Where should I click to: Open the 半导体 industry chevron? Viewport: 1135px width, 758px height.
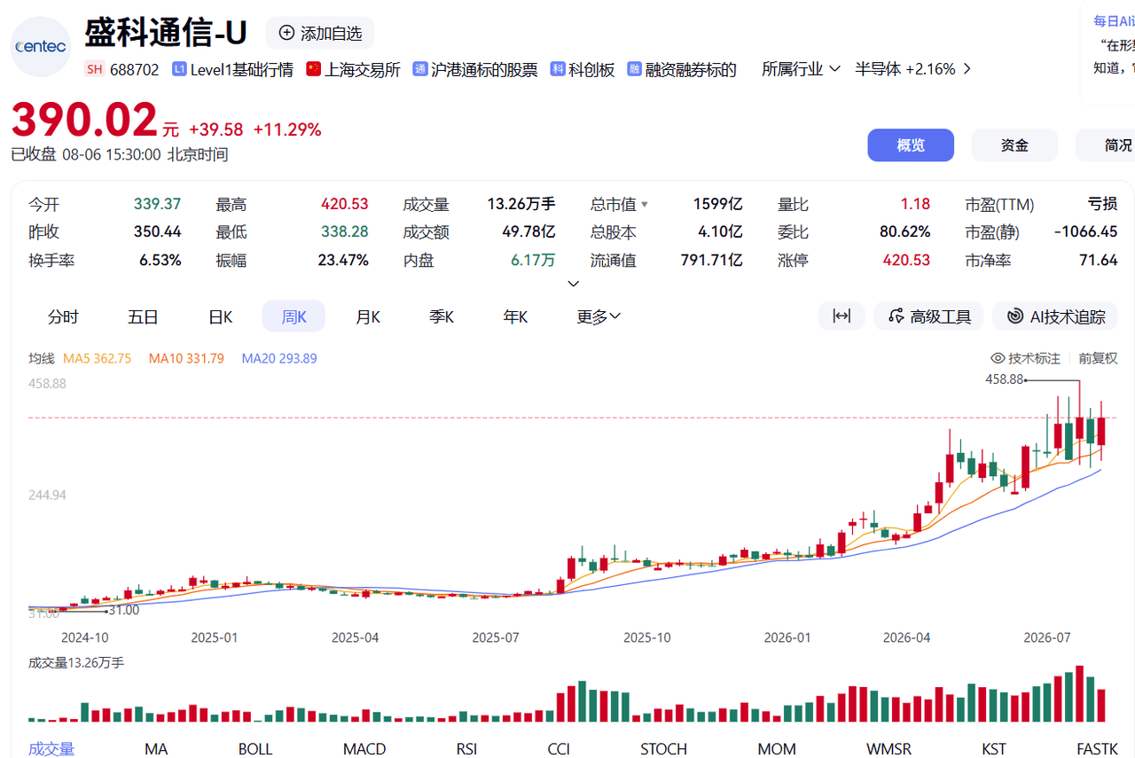[967, 69]
